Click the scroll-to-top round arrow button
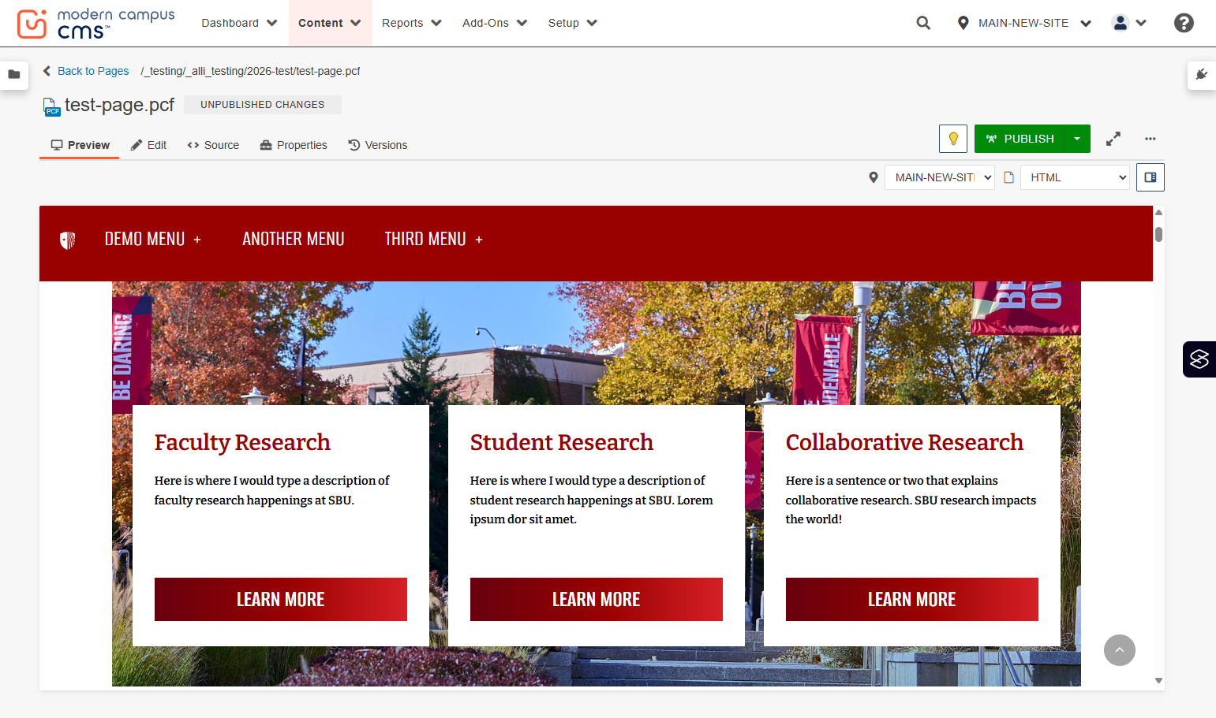Viewport: 1216px width, 718px height. 1120,650
